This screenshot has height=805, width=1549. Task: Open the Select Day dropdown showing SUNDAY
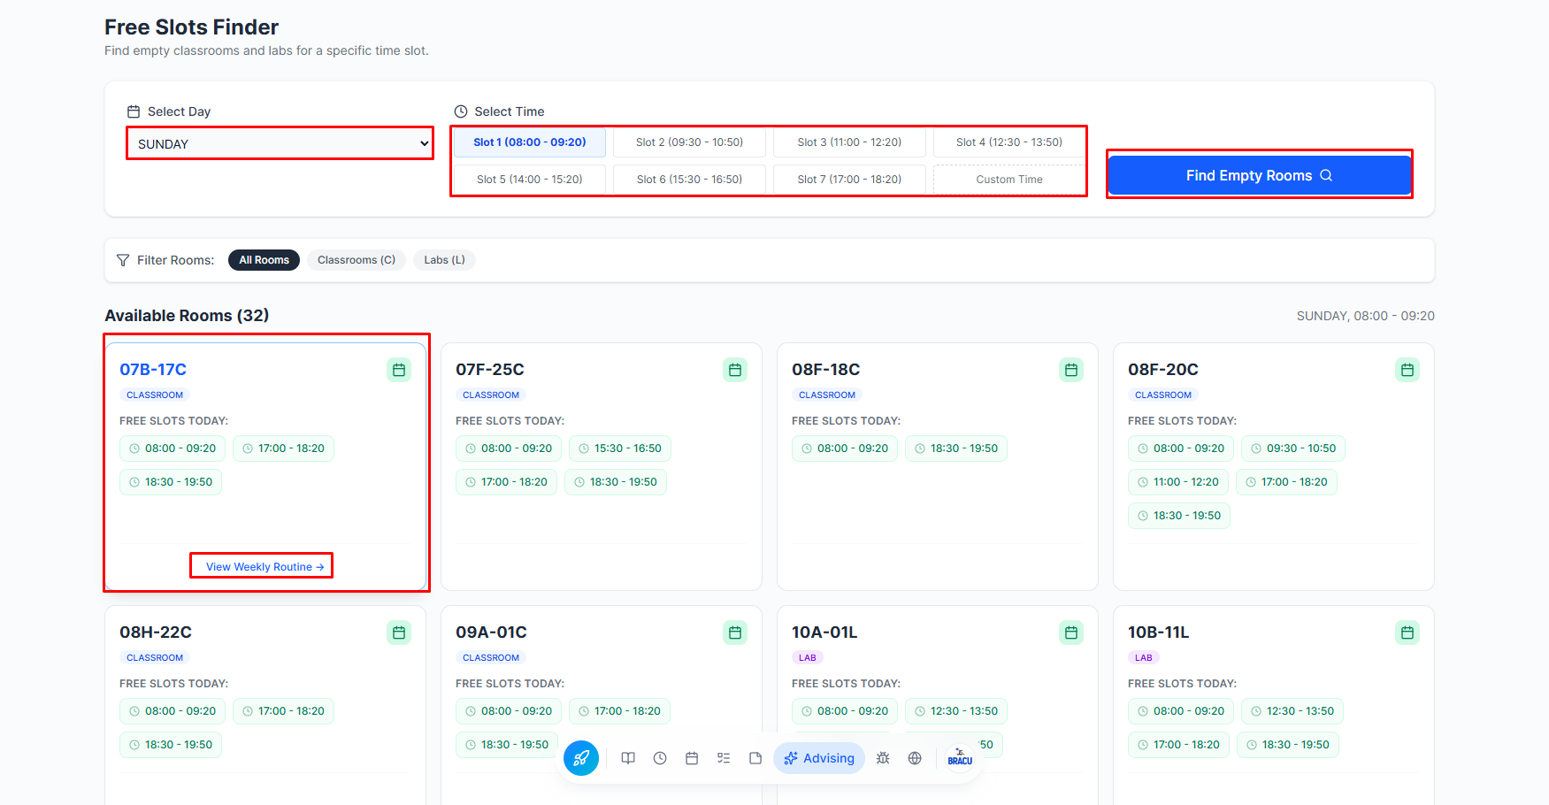[280, 144]
